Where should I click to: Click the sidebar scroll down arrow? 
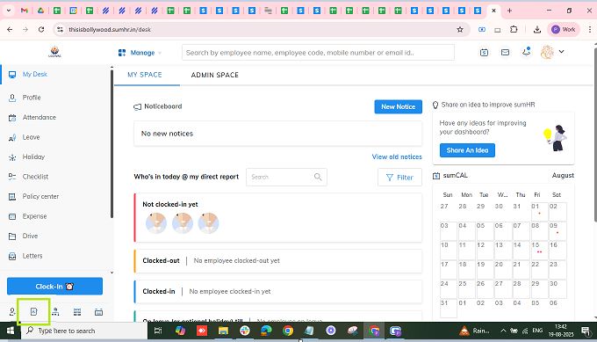click(111, 273)
